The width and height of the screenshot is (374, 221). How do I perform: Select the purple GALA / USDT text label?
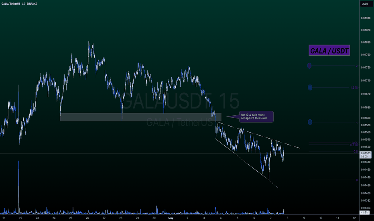[329, 50]
